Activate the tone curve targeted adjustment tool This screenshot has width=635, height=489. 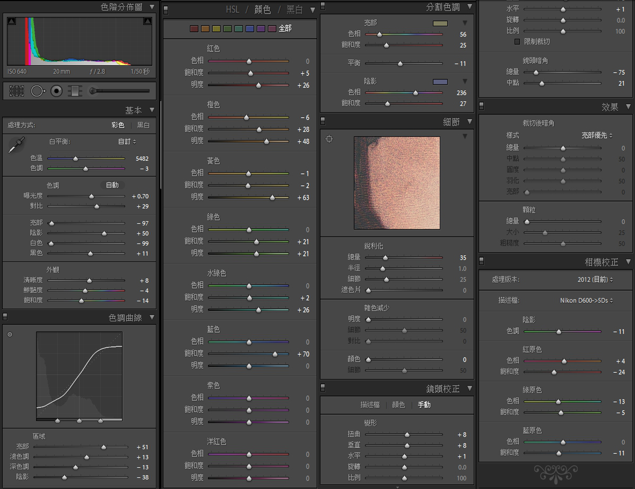click(x=10, y=334)
